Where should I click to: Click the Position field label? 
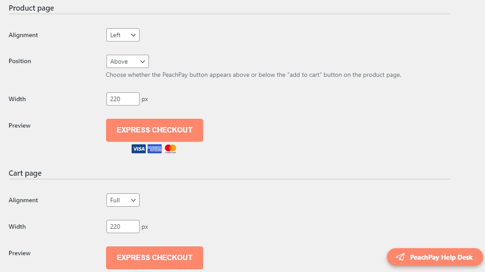[x=20, y=61]
